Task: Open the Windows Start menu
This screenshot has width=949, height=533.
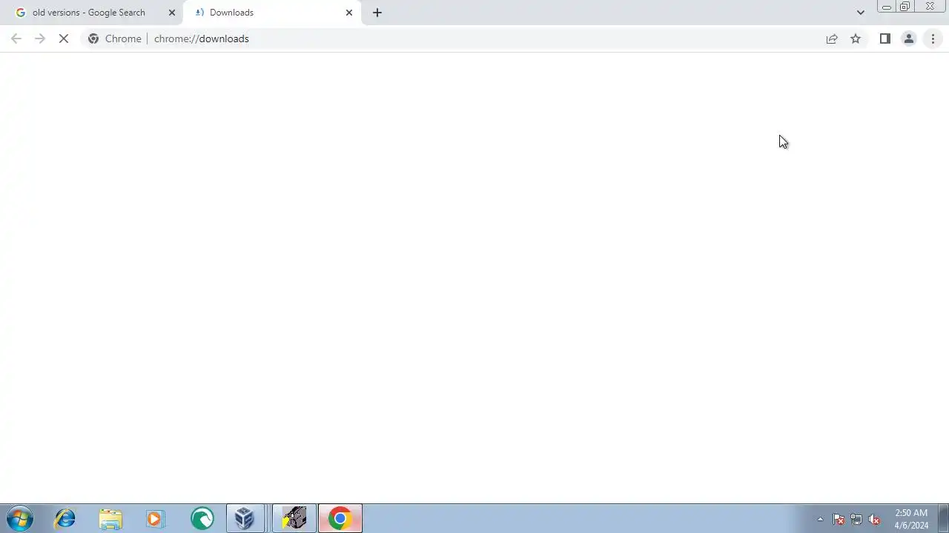Action: coord(20,518)
